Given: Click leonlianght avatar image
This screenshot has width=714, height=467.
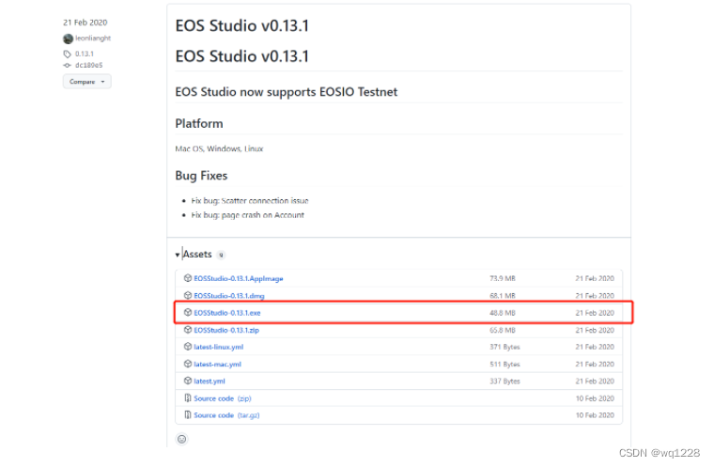Looking at the screenshot, I should click(x=69, y=39).
